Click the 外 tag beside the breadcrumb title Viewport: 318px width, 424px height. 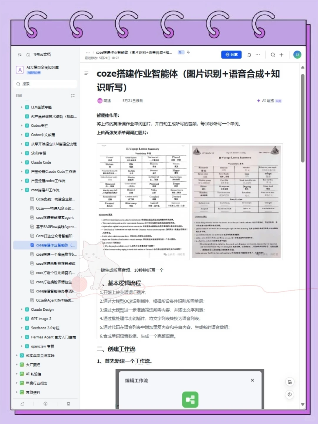[x=181, y=52]
